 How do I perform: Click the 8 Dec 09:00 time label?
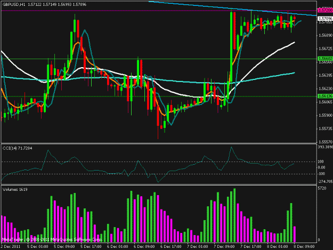[304, 247]
